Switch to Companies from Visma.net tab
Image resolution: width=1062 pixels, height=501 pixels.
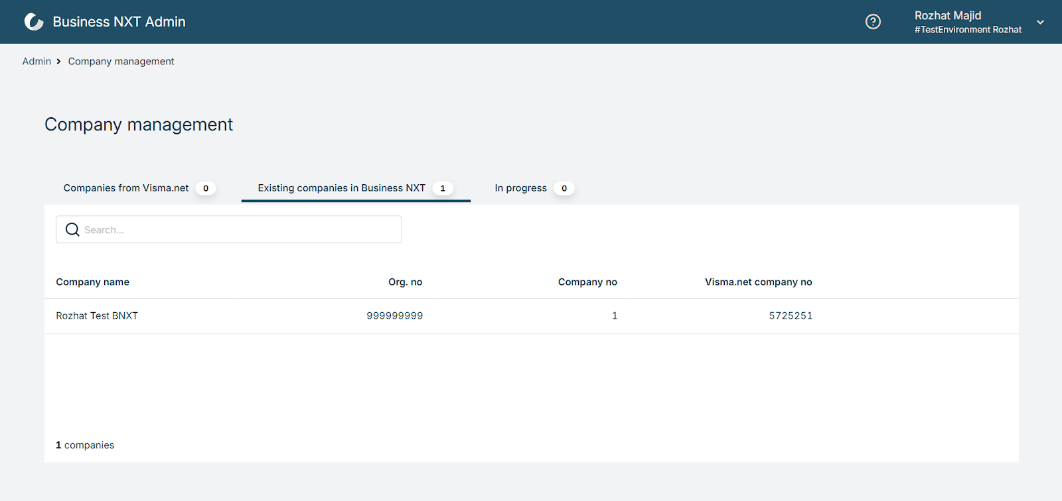click(139, 188)
